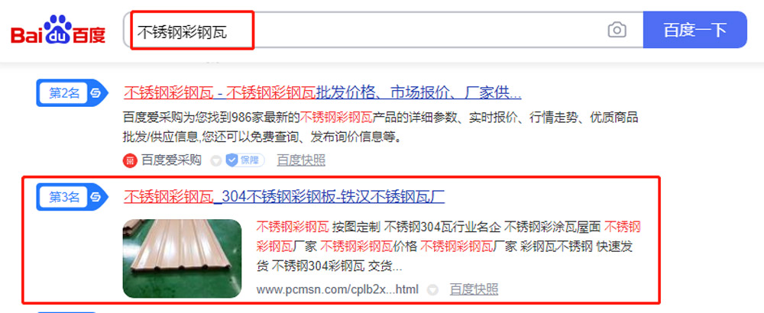Click the www.pcmsn.com URL text
The width and height of the screenshot is (764, 313).
pyautogui.click(x=337, y=289)
